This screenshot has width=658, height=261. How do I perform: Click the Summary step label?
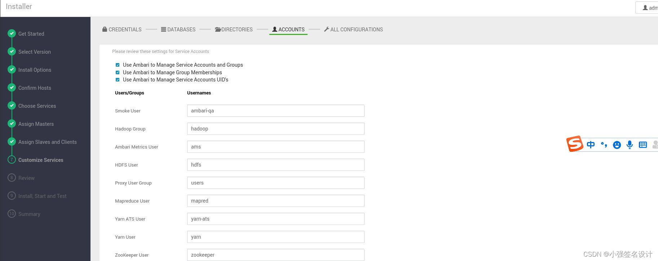29,214
